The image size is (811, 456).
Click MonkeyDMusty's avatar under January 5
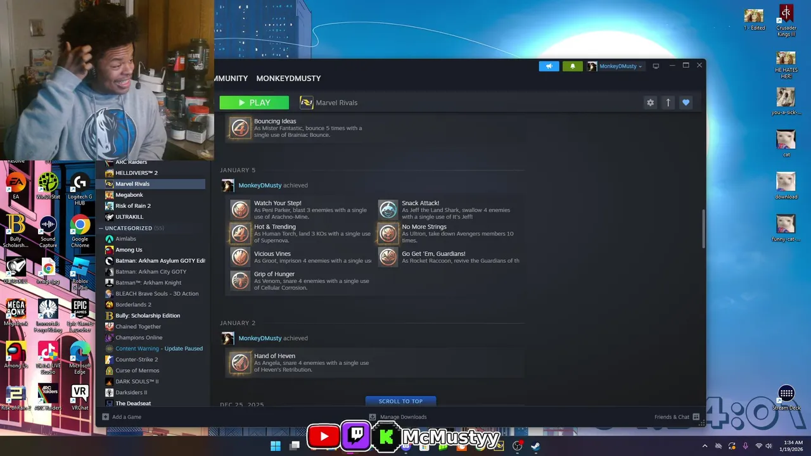coord(227,186)
